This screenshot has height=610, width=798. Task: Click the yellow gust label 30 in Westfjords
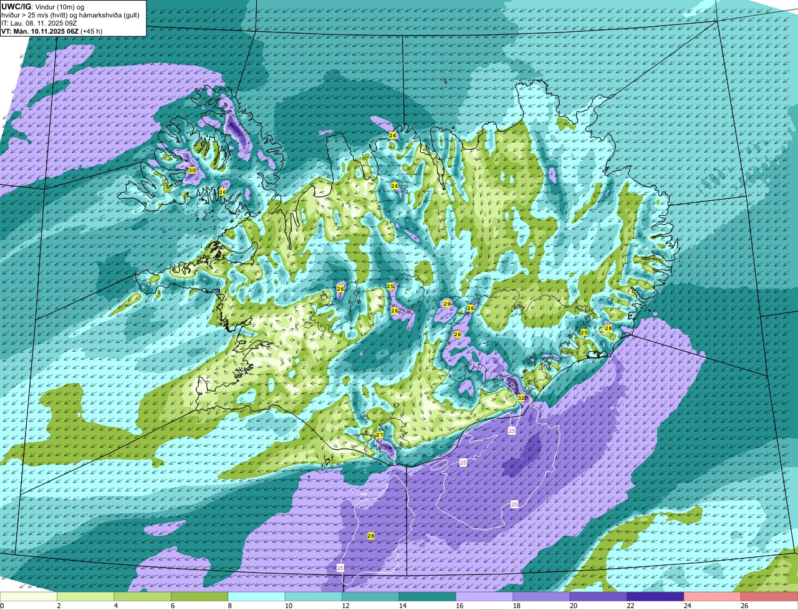click(x=192, y=170)
